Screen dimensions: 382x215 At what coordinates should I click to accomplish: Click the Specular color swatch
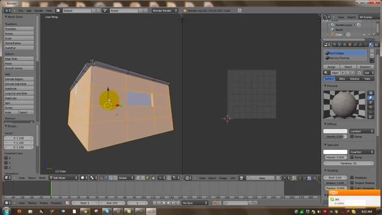click(335, 152)
